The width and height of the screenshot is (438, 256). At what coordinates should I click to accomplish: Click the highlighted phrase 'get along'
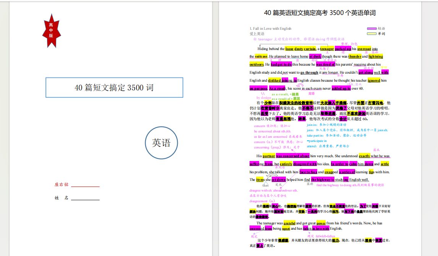(366, 72)
